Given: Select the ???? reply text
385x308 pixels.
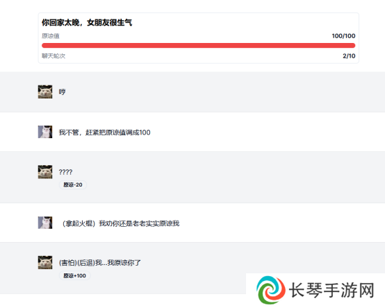Looking at the screenshot, I should click(x=65, y=172).
